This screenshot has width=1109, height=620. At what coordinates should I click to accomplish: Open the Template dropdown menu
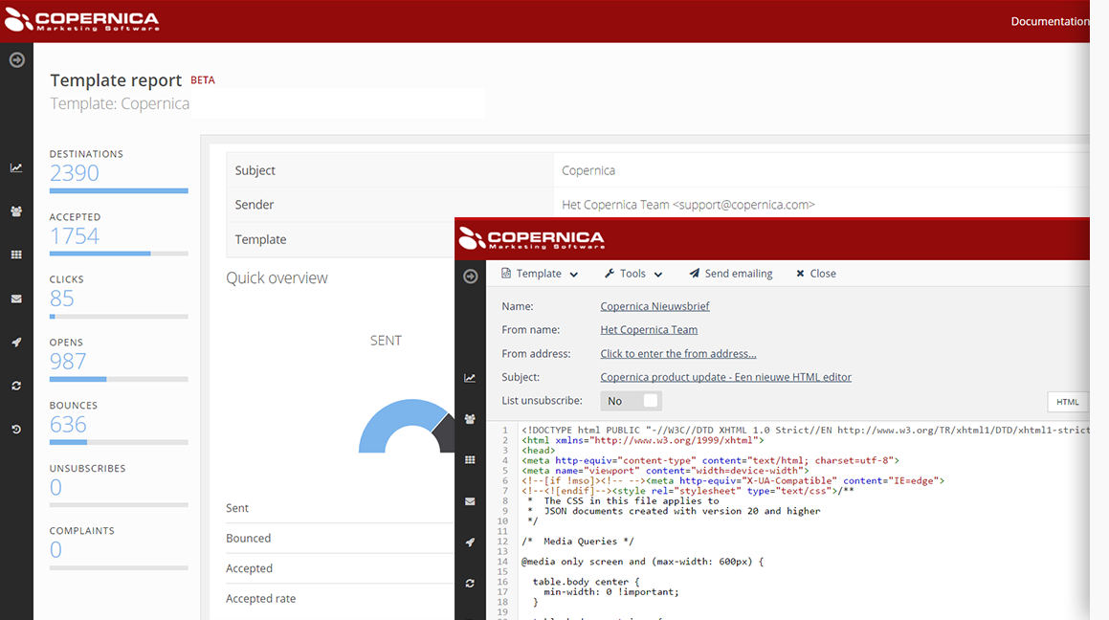pos(540,274)
